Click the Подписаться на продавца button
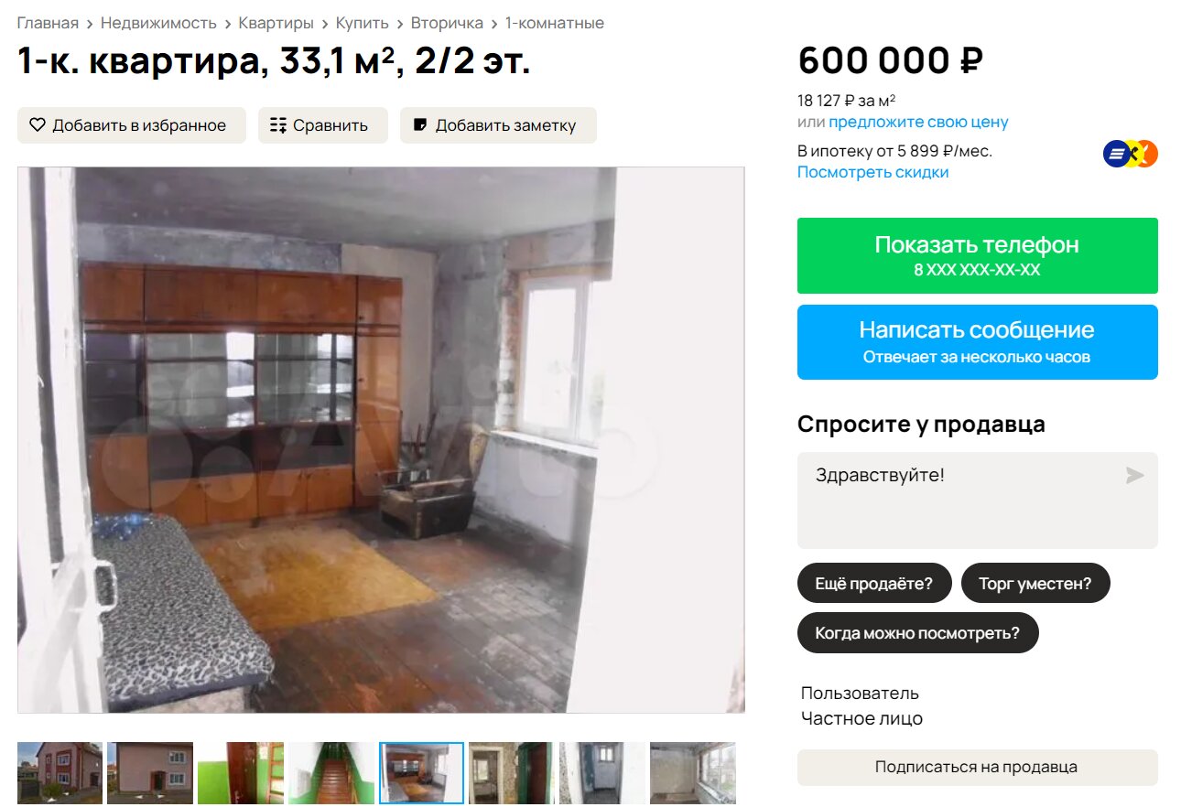Viewport: 1181px width, 807px height. coord(977,768)
